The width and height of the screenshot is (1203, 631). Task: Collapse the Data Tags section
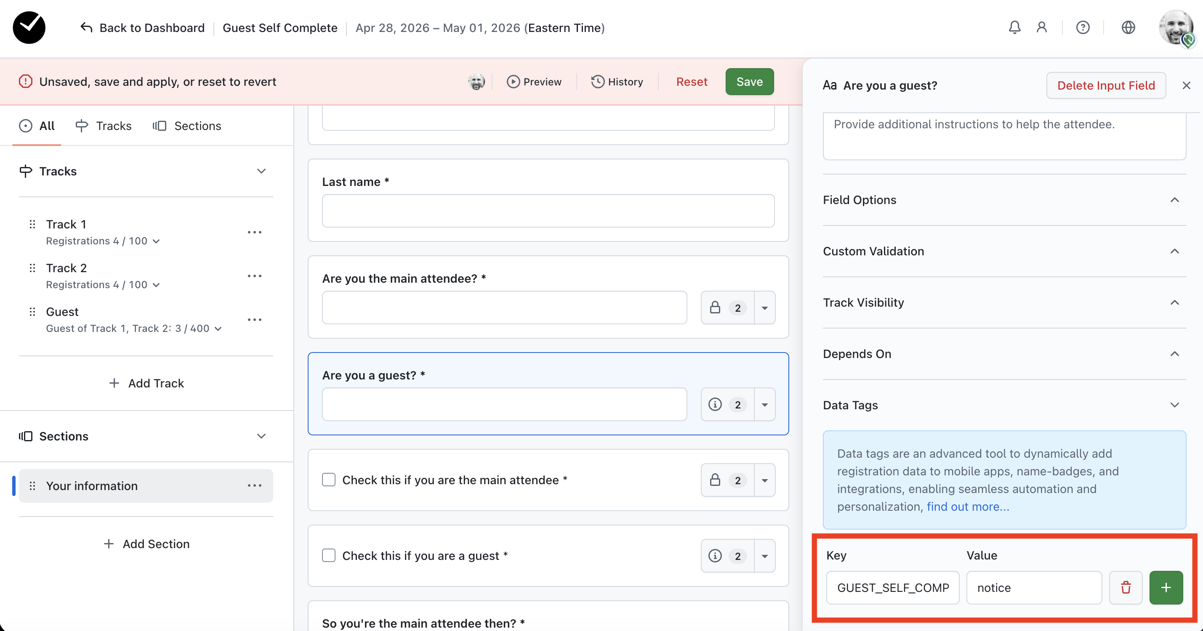tap(1174, 405)
